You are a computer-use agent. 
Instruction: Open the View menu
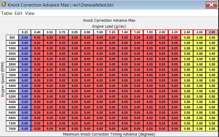pos(29,13)
